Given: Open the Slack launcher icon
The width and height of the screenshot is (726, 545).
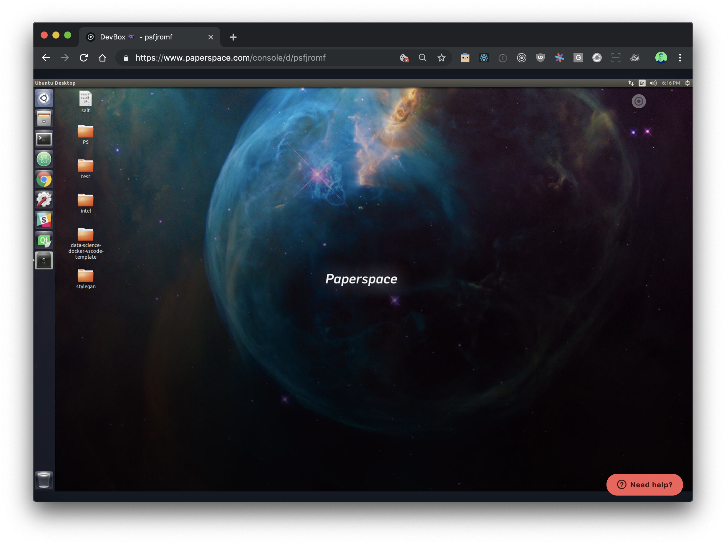Looking at the screenshot, I should (x=44, y=220).
